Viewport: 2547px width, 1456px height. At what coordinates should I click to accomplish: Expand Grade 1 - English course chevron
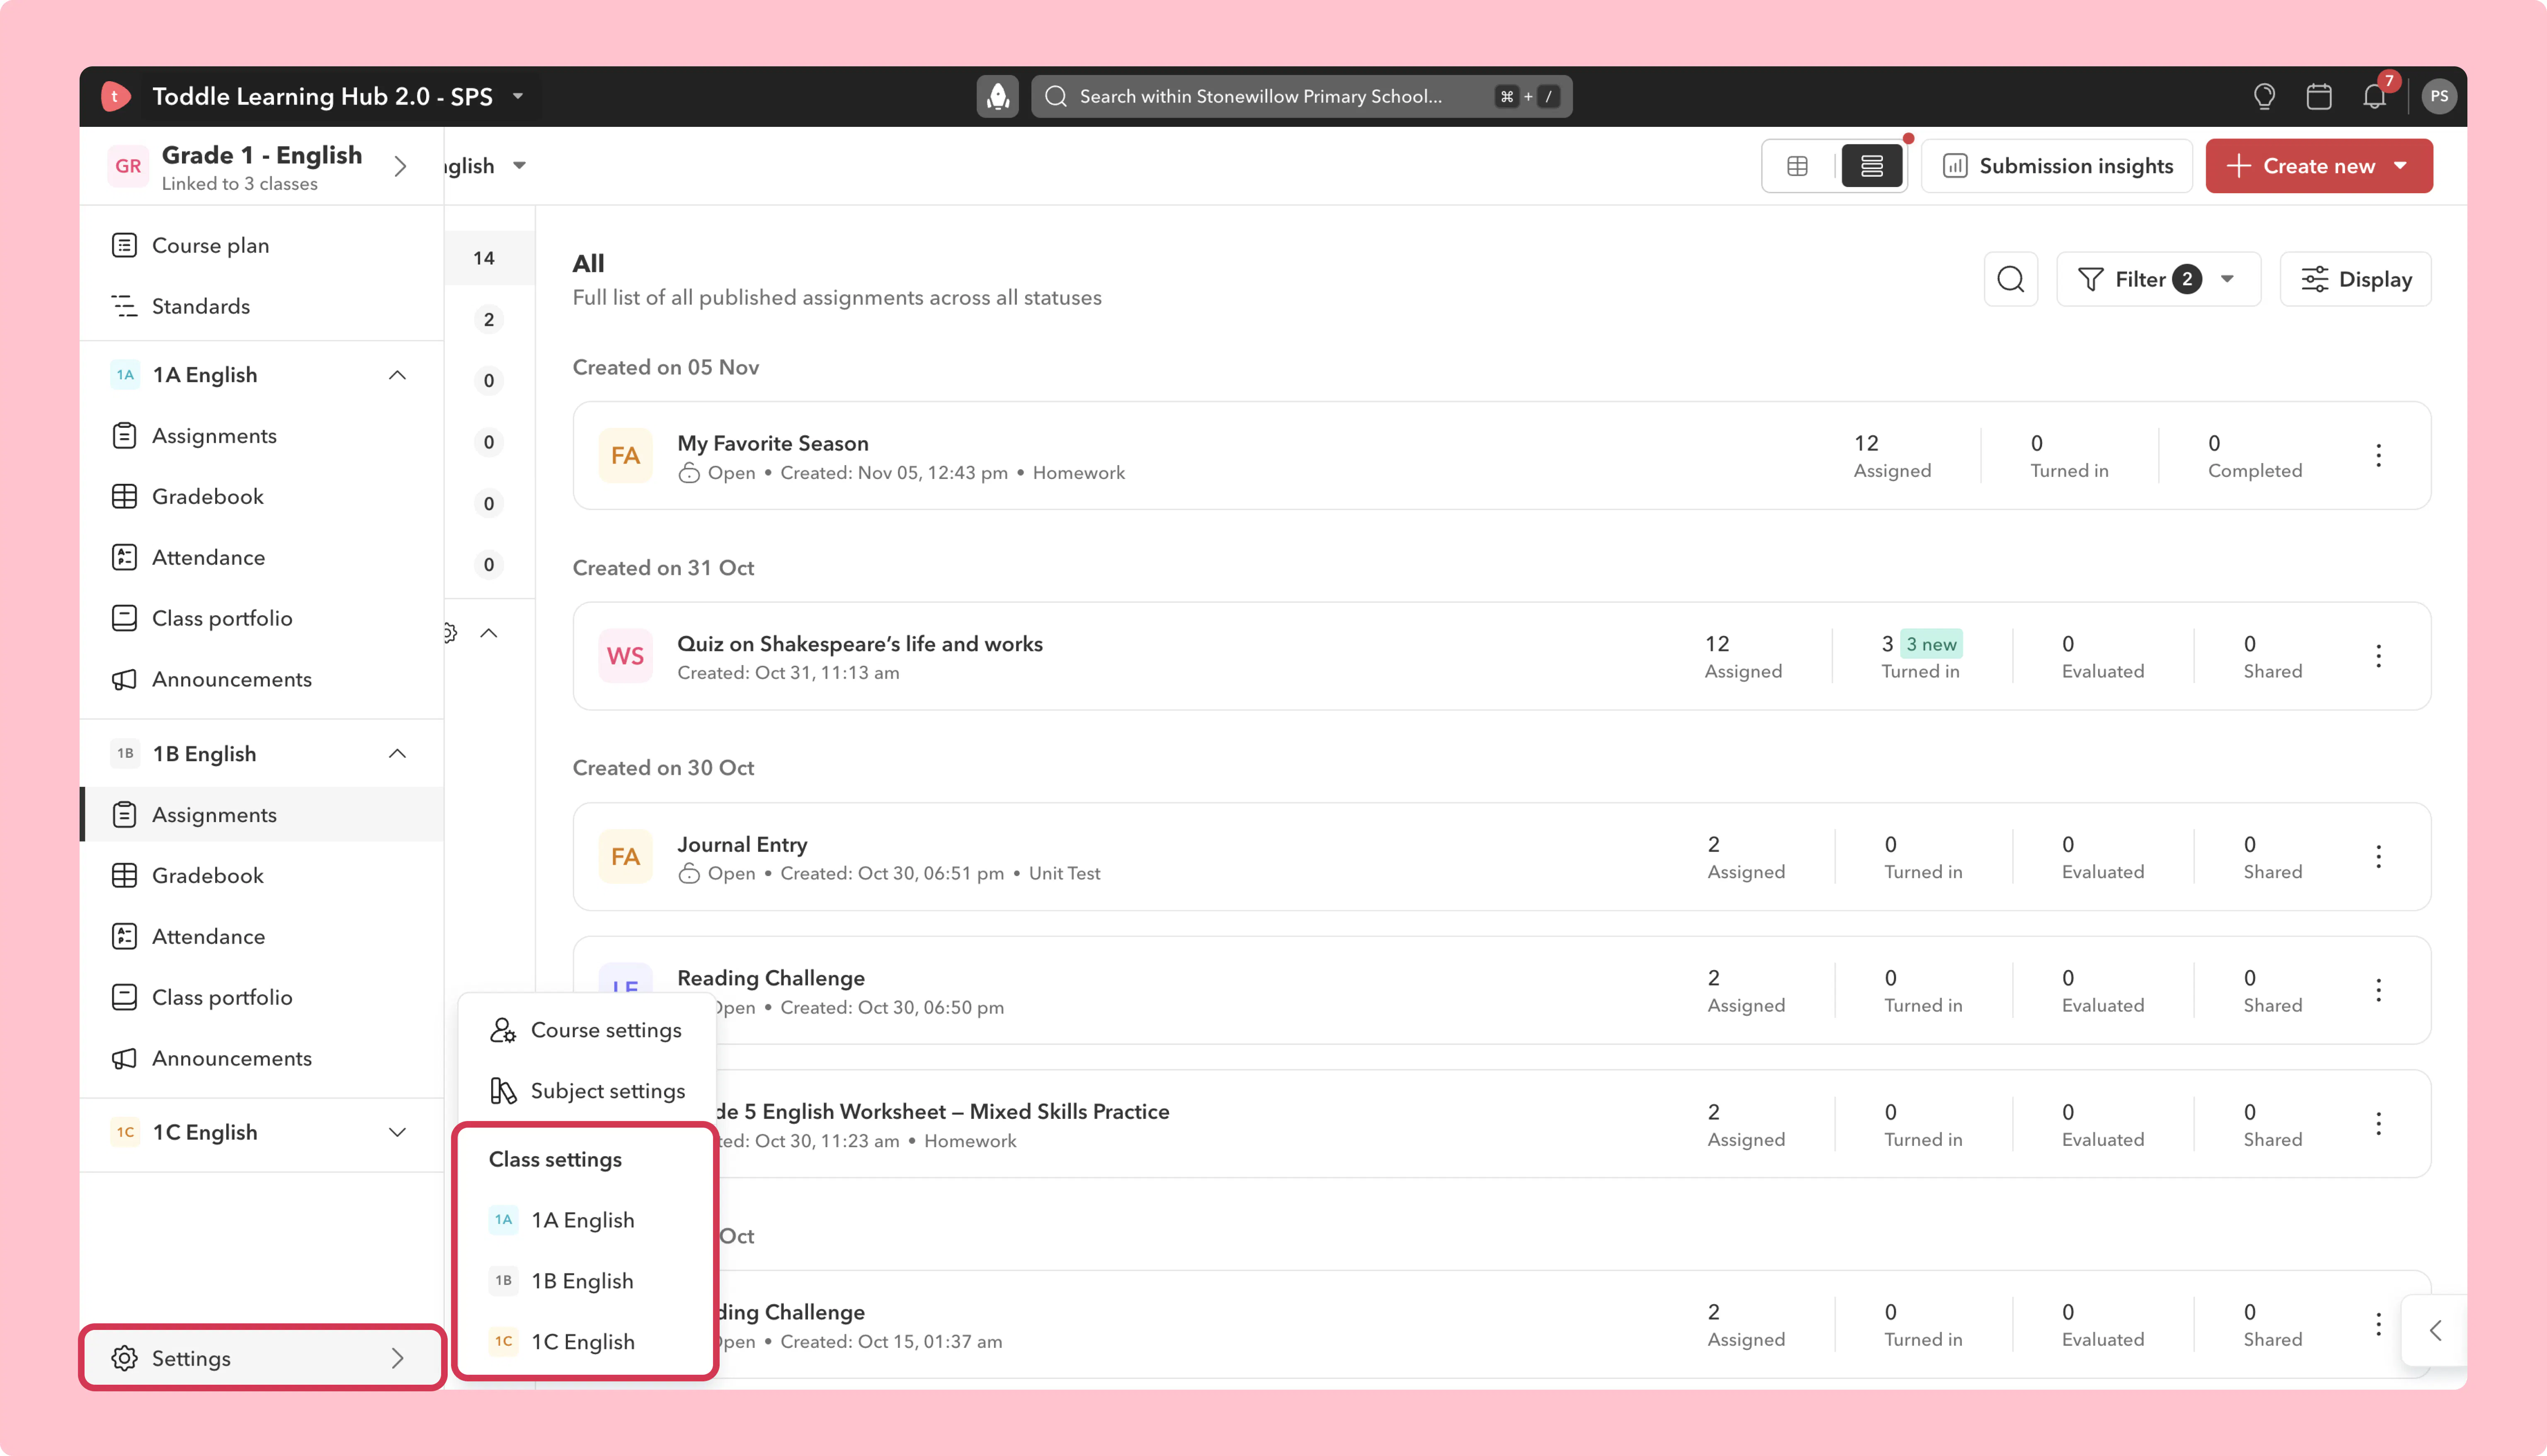pos(400,166)
